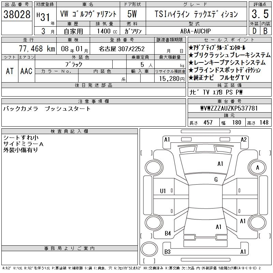This screenshot has height=273, width=273.
Task: Click the grade TSIハイライン テックエディション
Action: pyautogui.click(x=196, y=14)
